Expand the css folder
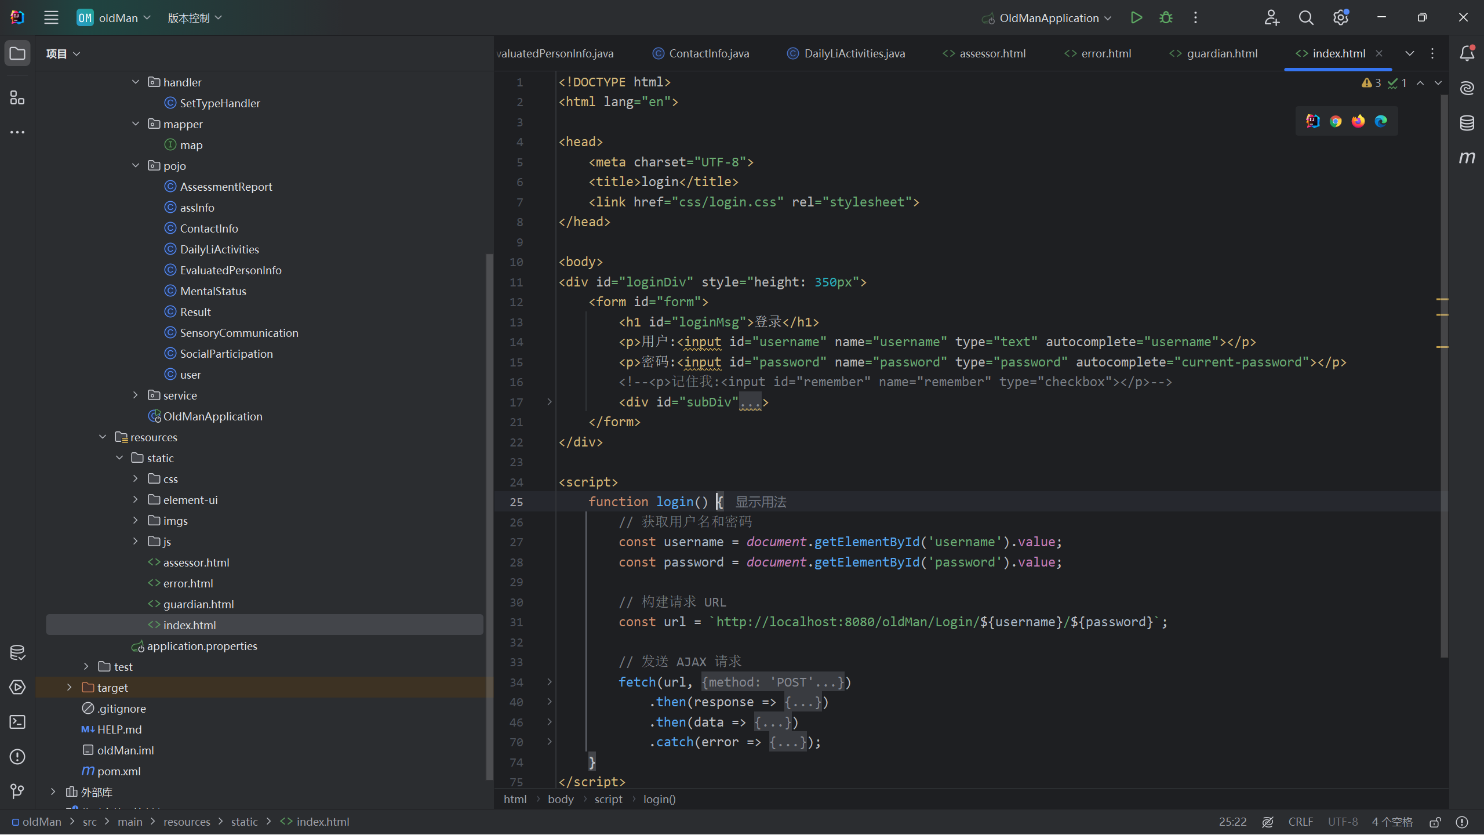1484x835 pixels. (136, 478)
